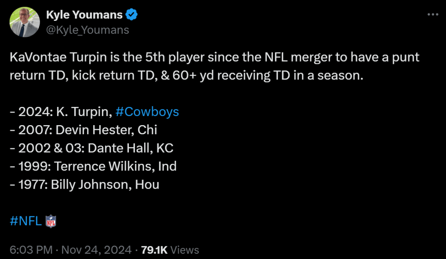Click the Nov 24, 2024 date
446x259 pixels.
click(x=97, y=250)
